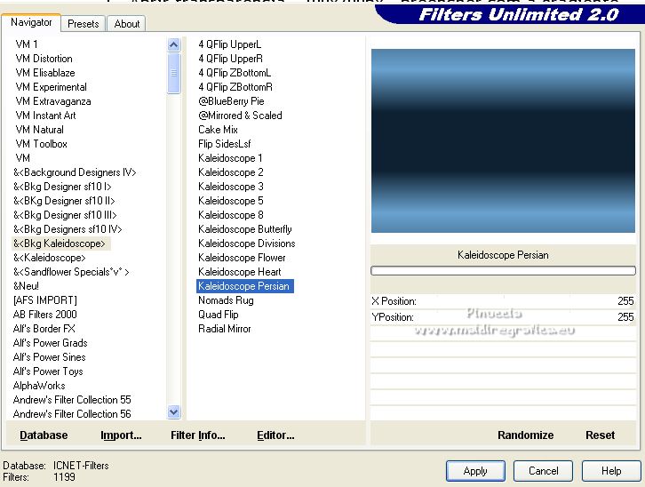
Task: Reset filter parameters
Action: pos(600,435)
